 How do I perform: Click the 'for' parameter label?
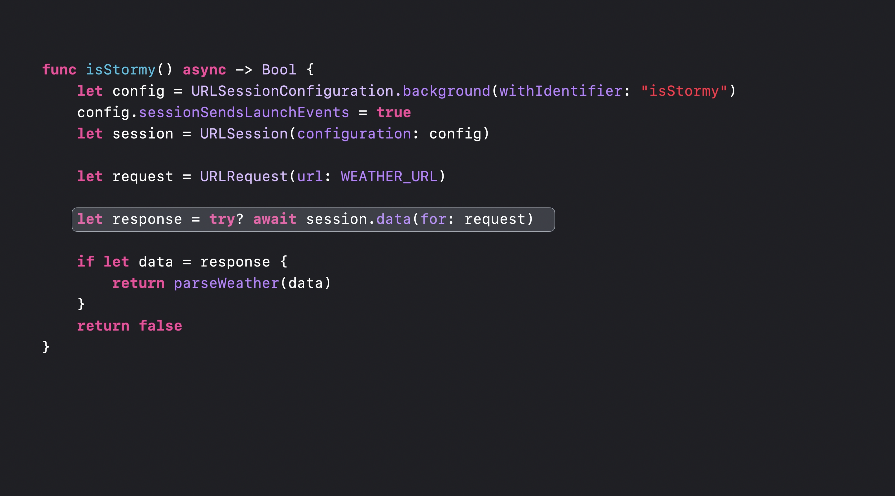(x=433, y=219)
